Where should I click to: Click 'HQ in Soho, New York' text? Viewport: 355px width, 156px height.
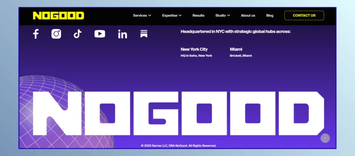(196, 56)
